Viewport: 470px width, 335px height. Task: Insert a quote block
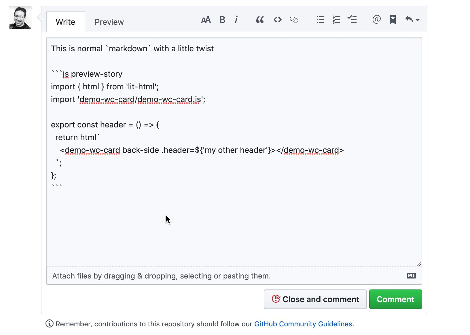[x=260, y=20]
